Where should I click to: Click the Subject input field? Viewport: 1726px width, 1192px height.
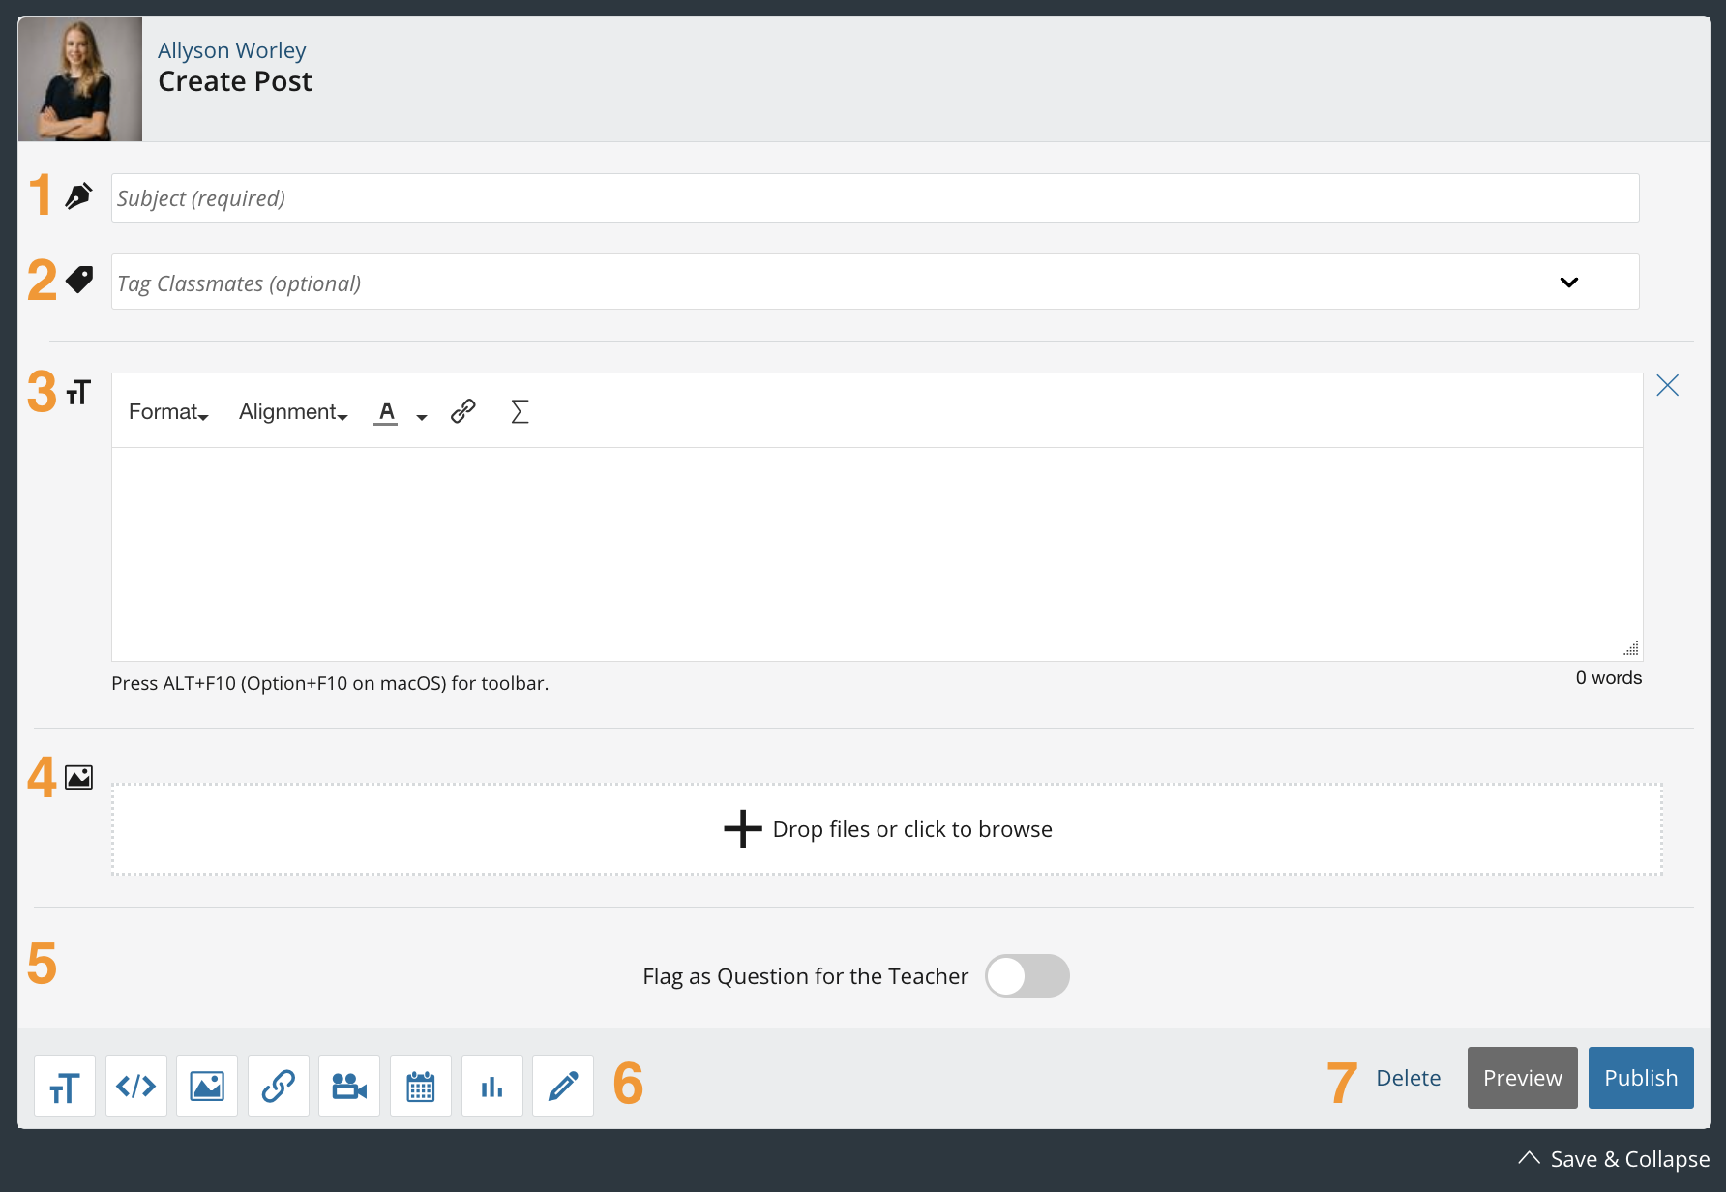click(875, 198)
